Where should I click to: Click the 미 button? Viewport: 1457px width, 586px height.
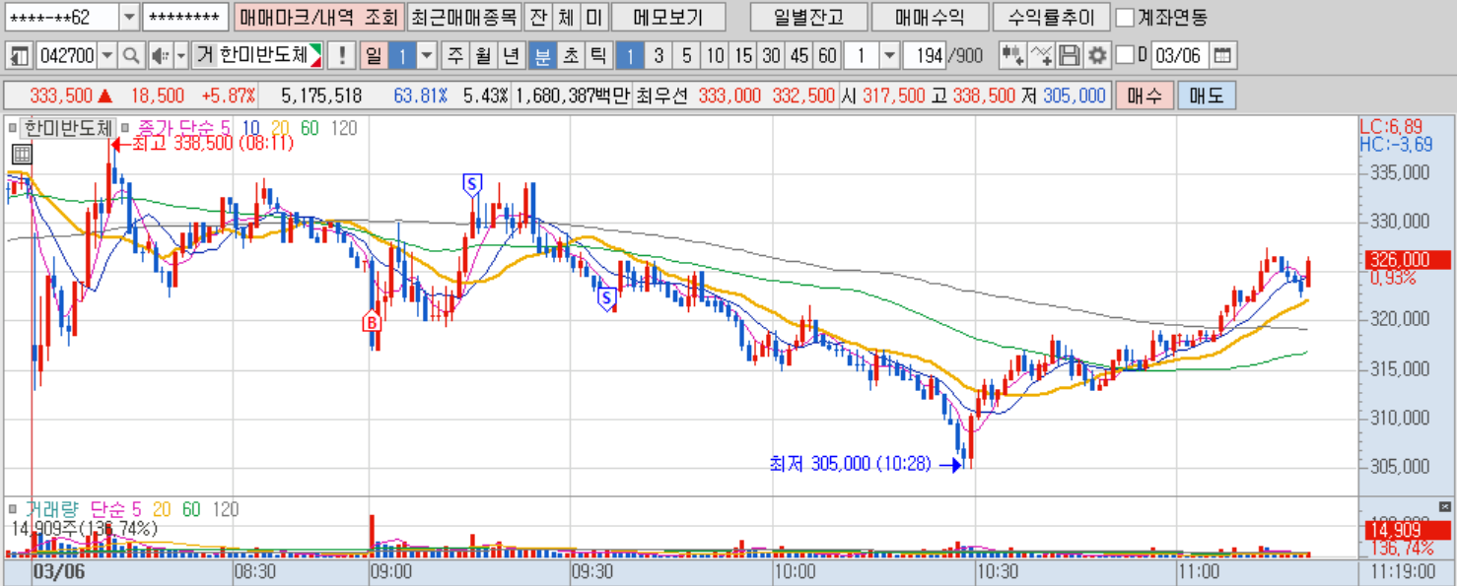click(592, 17)
